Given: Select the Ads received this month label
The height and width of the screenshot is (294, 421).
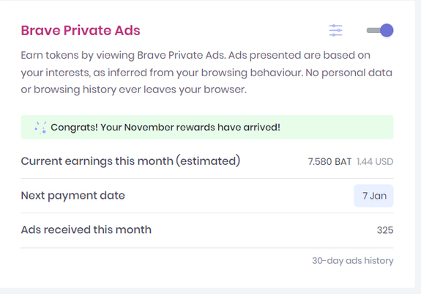Looking at the screenshot, I should pyautogui.click(x=86, y=229).
